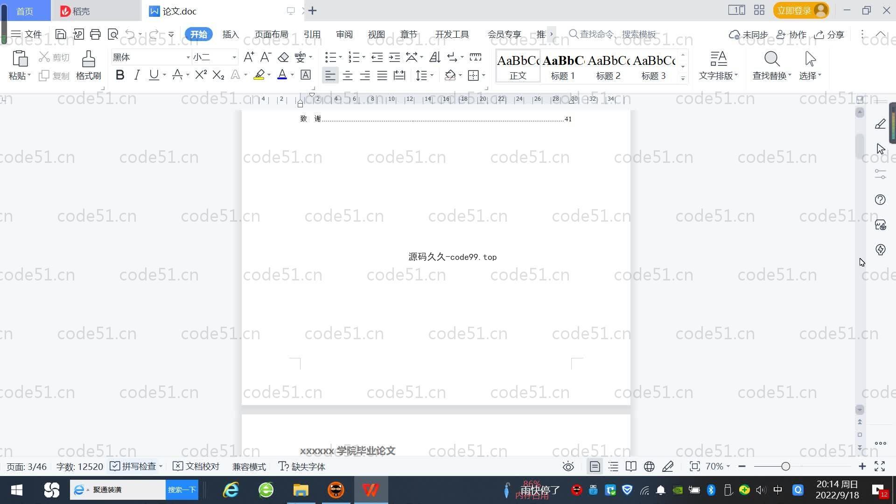Image resolution: width=896 pixels, height=504 pixels.
Task: Toggle Italic formatting
Action: (x=137, y=75)
